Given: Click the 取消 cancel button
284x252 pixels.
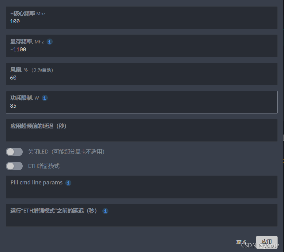Looking at the screenshot, I should tap(241, 242).
